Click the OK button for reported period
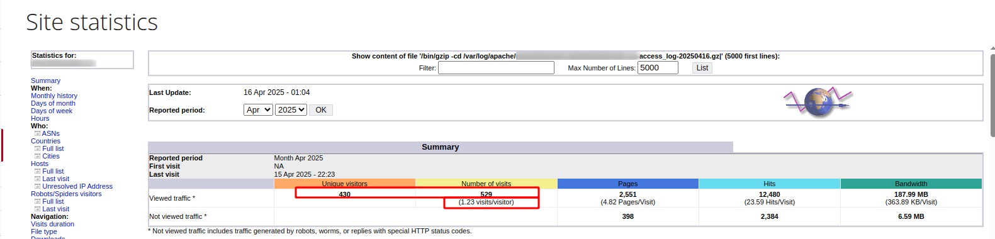Screen dimensions: 995x239 pyautogui.click(x=321, y=109)
